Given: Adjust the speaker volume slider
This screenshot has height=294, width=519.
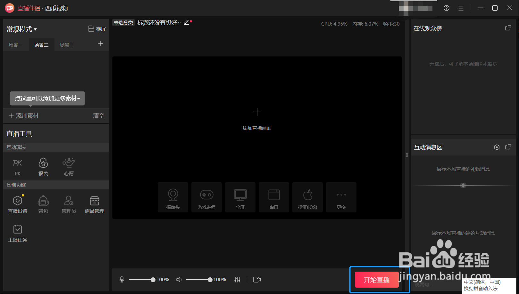Looking at the screenshot, I should coord(199,280).
